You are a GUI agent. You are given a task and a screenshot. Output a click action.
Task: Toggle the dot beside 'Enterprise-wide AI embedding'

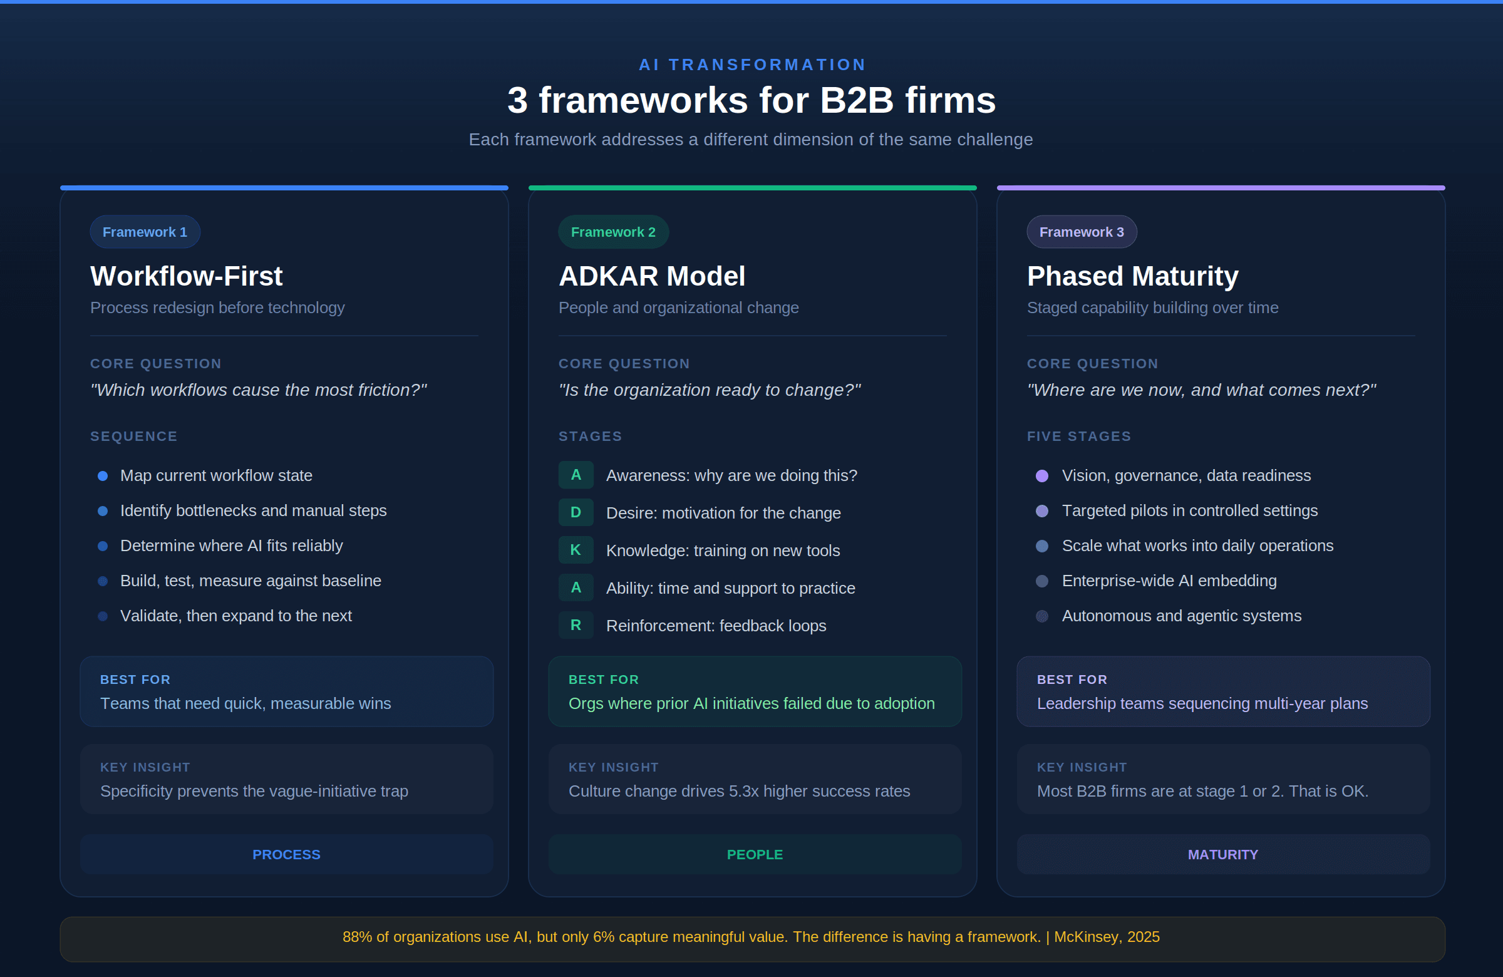tap(1042, 581)
